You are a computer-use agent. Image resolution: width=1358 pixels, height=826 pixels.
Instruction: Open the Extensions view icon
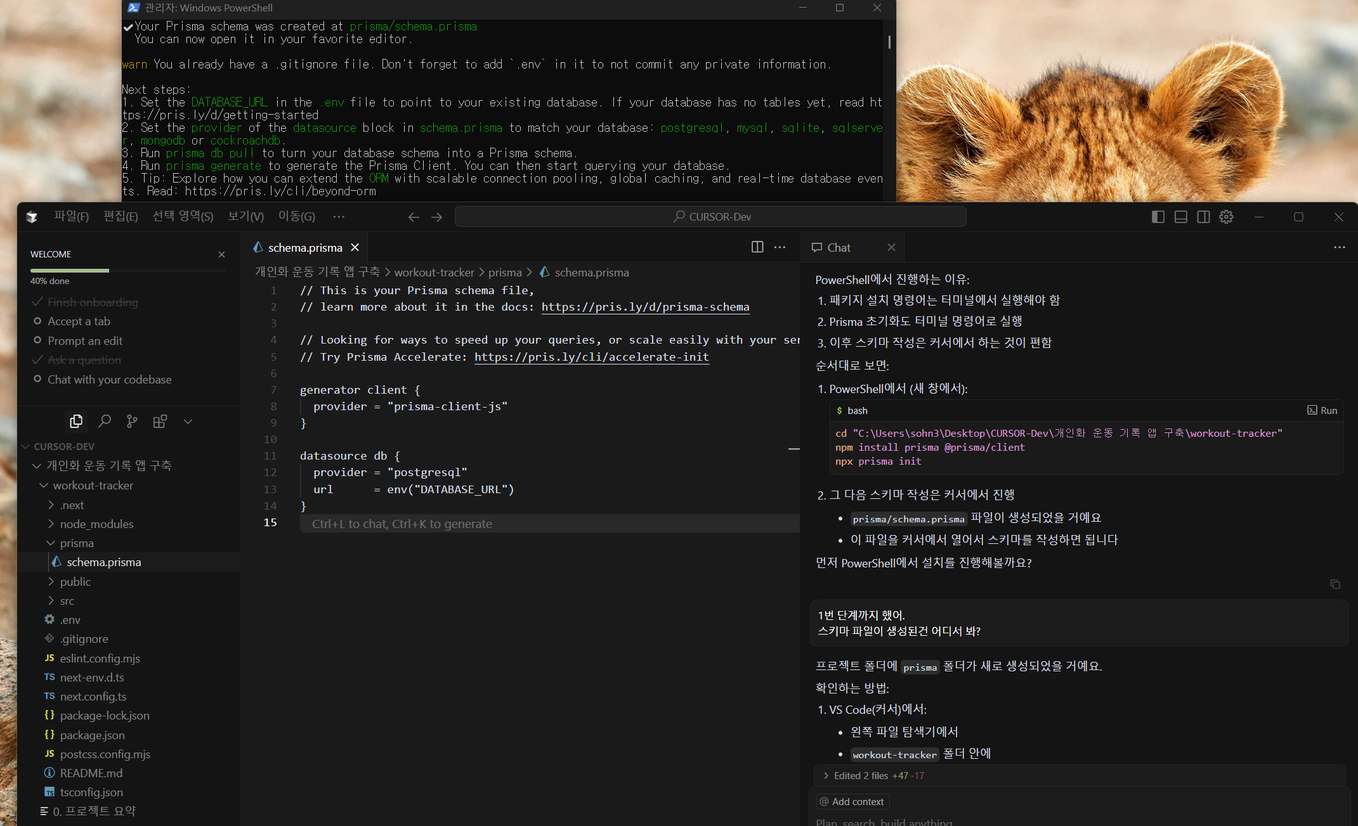(160, 421)
